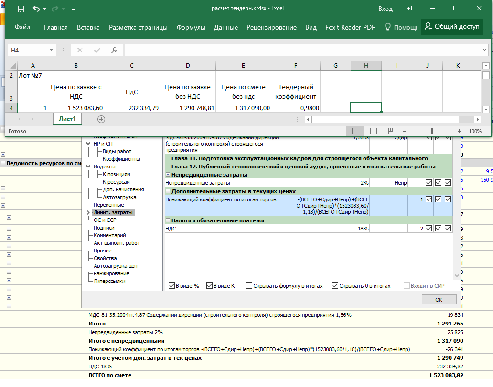Image resolution: width=493 pixels, height=387 pixels.
Task: Open the 'Формулы' ribbon tab
Action: pyautogui.click(x=191, y=27)
